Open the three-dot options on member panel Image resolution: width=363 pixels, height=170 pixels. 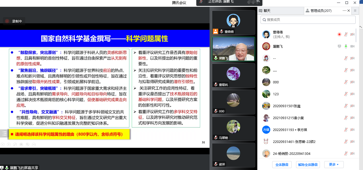point(345,11)
